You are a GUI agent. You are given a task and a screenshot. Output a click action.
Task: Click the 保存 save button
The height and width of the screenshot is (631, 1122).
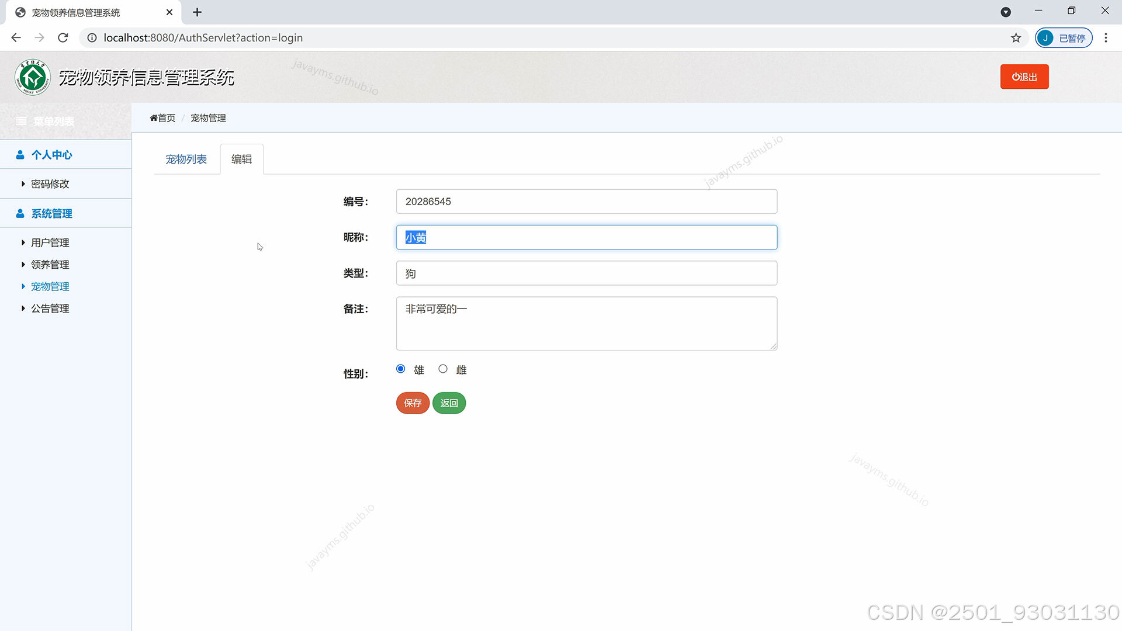pos(413,403)
